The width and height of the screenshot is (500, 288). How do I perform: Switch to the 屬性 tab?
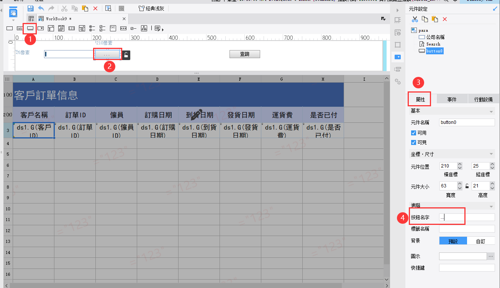420,99
